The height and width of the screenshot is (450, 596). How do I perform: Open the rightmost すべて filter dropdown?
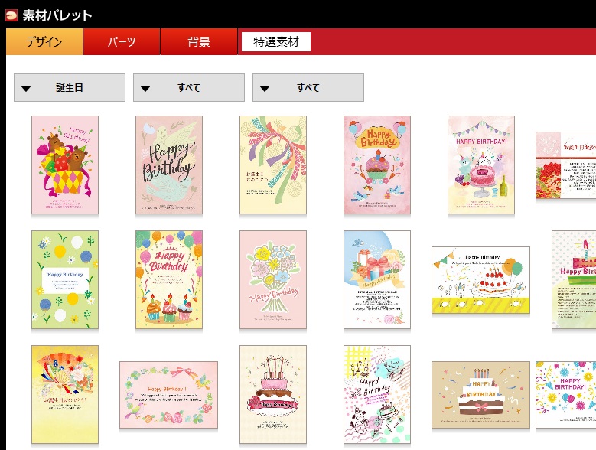click(308, 88)
